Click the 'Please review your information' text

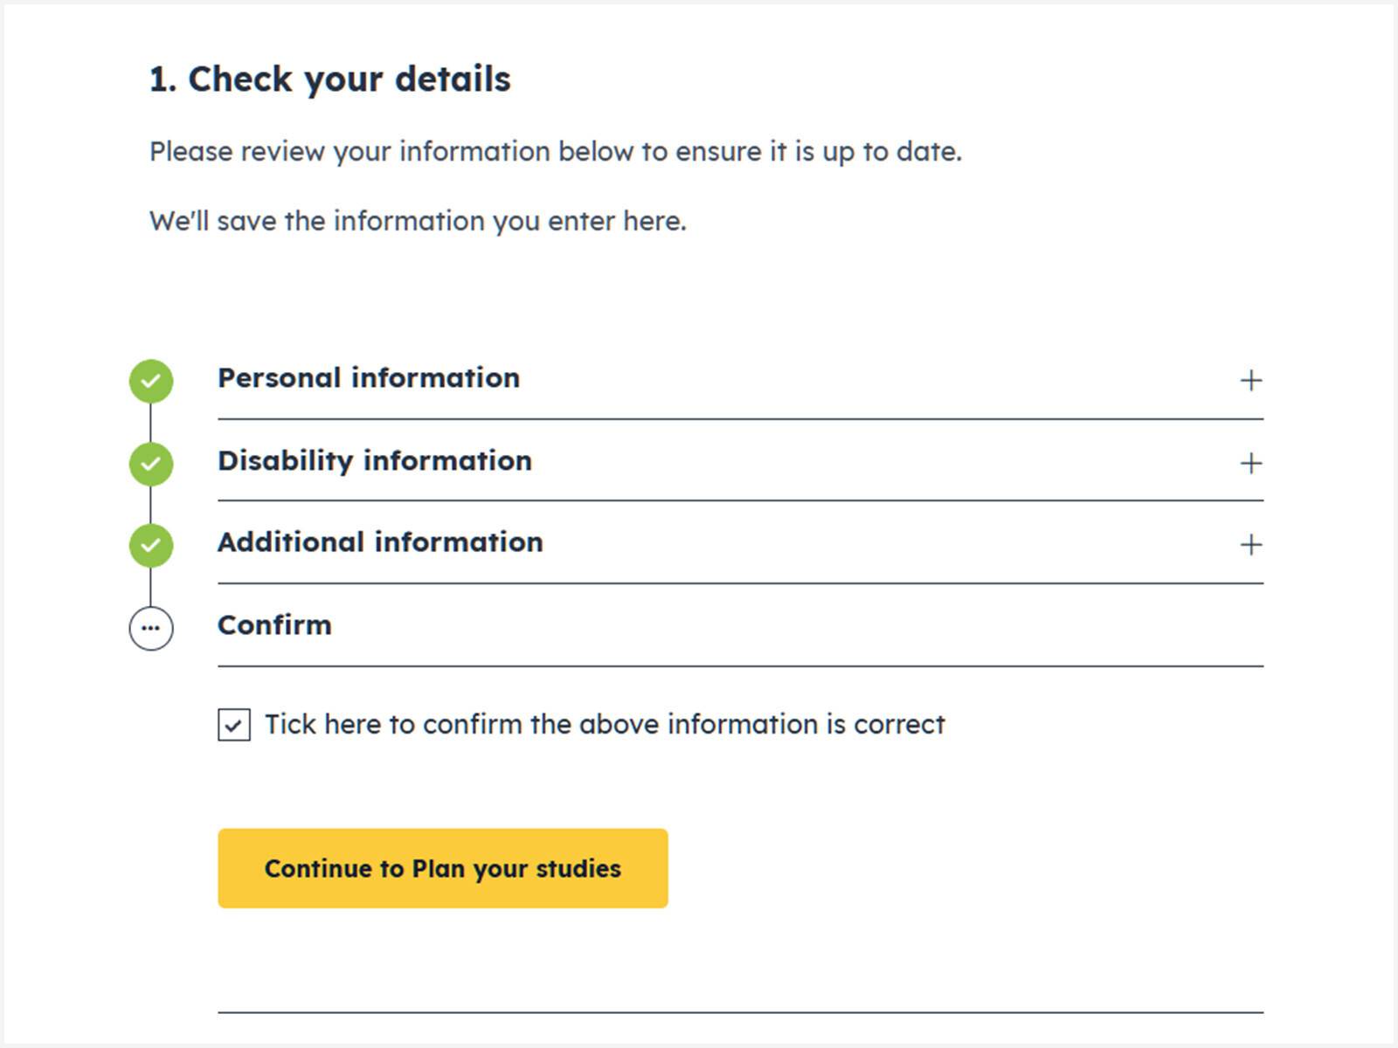coord(555,152)
